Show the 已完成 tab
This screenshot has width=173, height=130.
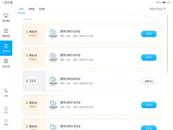[x=42, y=9]
